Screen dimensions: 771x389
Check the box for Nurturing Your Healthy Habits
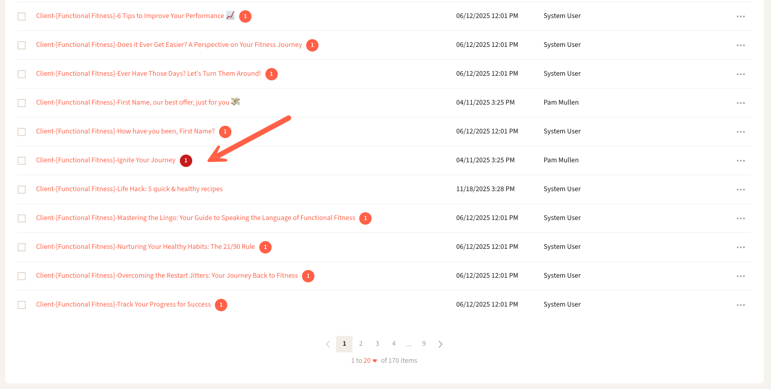pos(22,247)
